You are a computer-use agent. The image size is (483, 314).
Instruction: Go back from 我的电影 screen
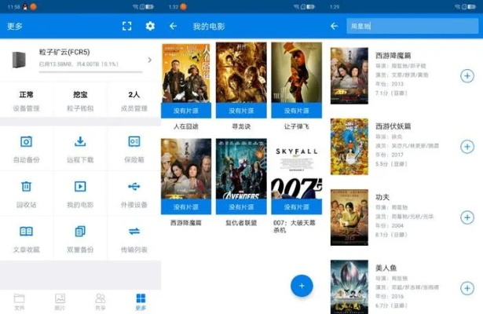pos(173,26)
